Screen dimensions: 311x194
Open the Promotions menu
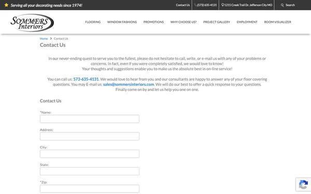click(153, 22)
